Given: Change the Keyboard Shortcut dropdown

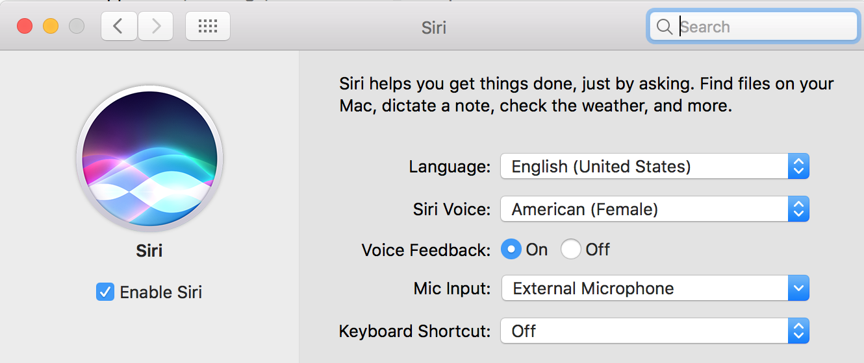Looking at the screenshot, I should point(643,331).
